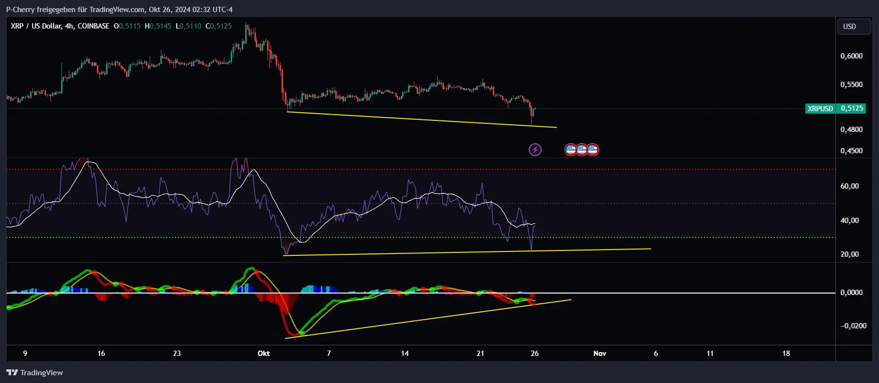Click the P-Cherry freigegeben header text
Image resolution: width=879 pixels, height=383 pixels.
coord(119,9)
